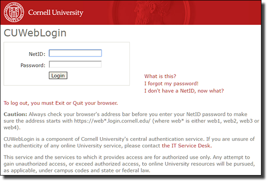
Task: Open the "What is this?" link
Action: (160, 76)
